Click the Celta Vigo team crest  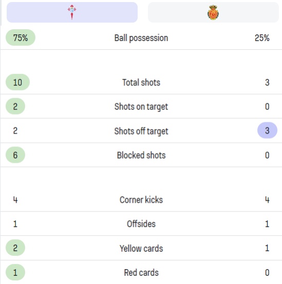(x=72, y=12)
